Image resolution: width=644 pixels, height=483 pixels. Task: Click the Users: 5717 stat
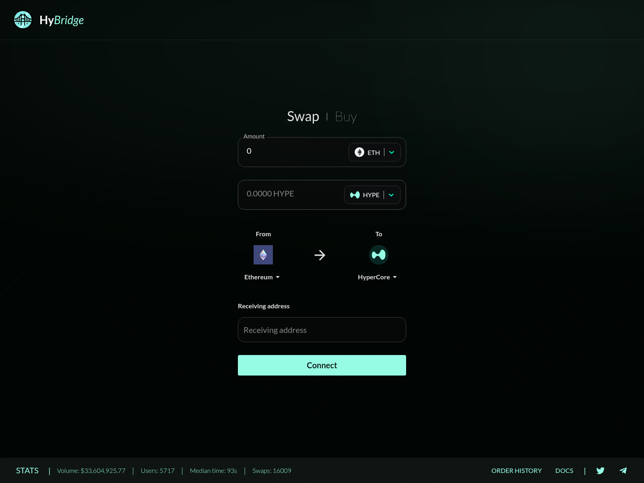158,471
